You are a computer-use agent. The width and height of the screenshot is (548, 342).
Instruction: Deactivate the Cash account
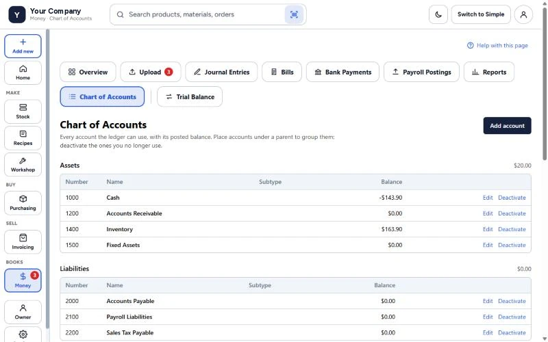pos(512,198)
